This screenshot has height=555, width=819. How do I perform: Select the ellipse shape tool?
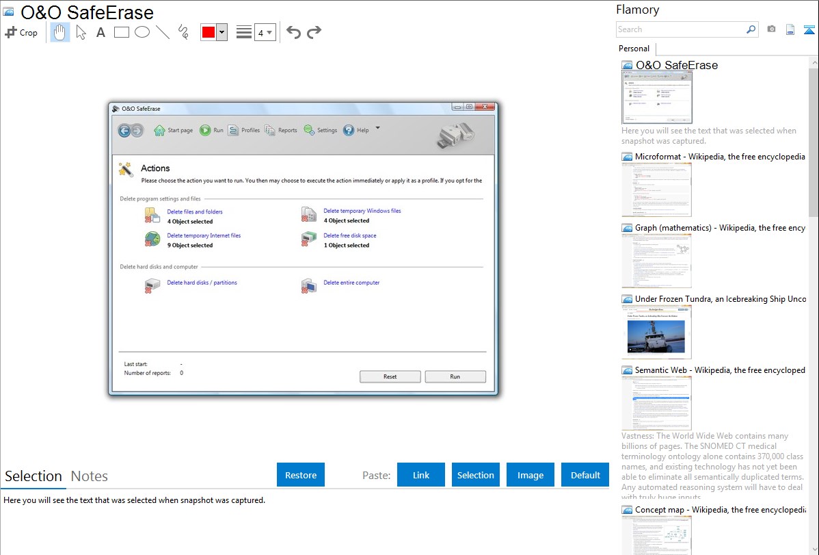tap(142, 32)
